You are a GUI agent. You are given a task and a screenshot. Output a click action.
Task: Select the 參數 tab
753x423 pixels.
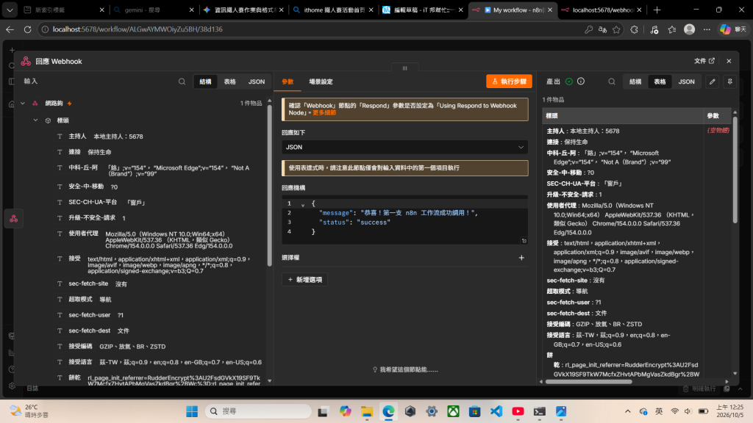coord(288,82)
